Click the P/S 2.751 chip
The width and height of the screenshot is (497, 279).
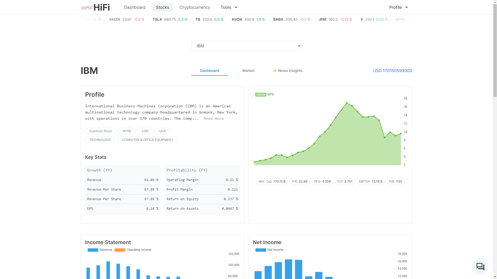(x=345, y=182)
